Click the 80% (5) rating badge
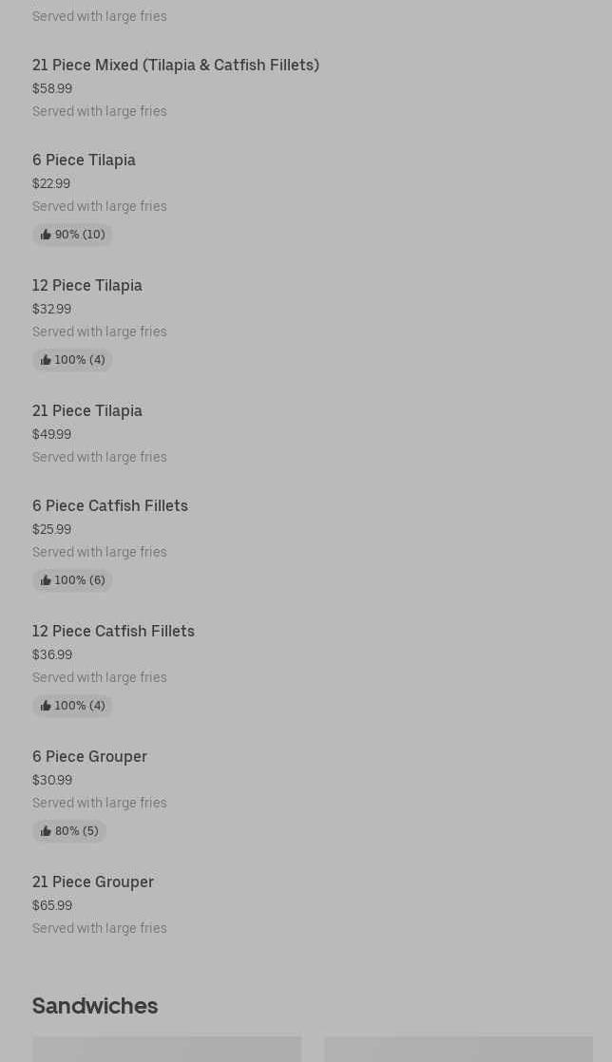The width and height of the screenshot is (612, 1062). click(69, 831)
